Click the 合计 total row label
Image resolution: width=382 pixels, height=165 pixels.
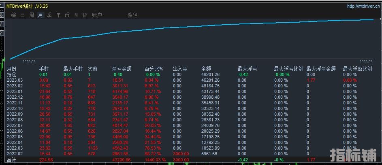[x=11, y=160]
